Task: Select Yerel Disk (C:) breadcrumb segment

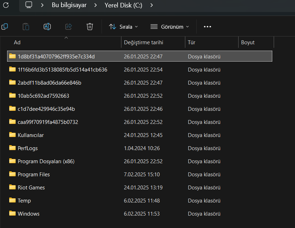Action: [x=124, y=5]
